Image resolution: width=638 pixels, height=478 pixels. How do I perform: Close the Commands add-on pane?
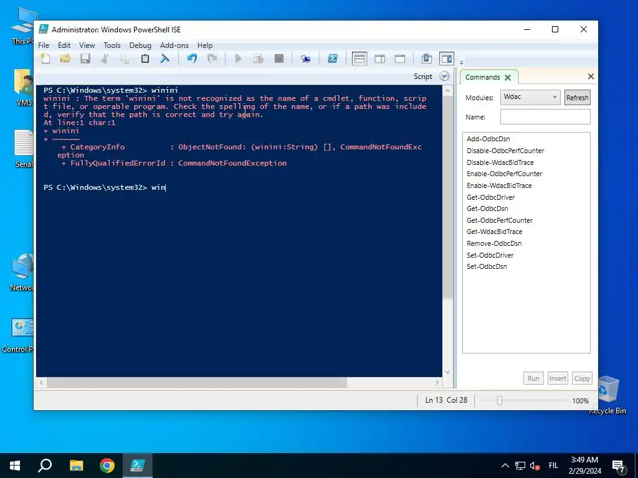coord(591,77)
